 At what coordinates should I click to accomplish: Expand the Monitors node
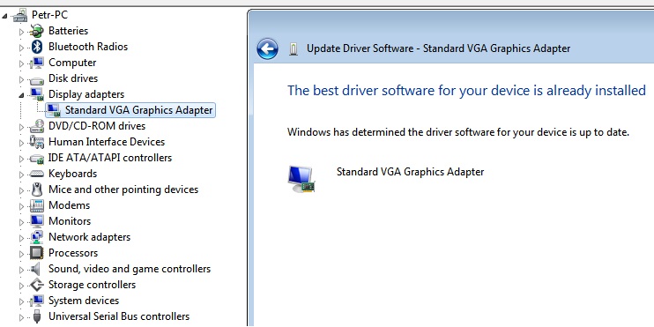pyautogui.click(x=22, y=222)
